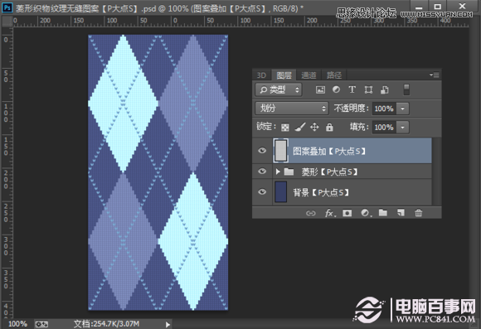Lock all padlock icon
Screen dimensions: 481x329
point(329,127)
